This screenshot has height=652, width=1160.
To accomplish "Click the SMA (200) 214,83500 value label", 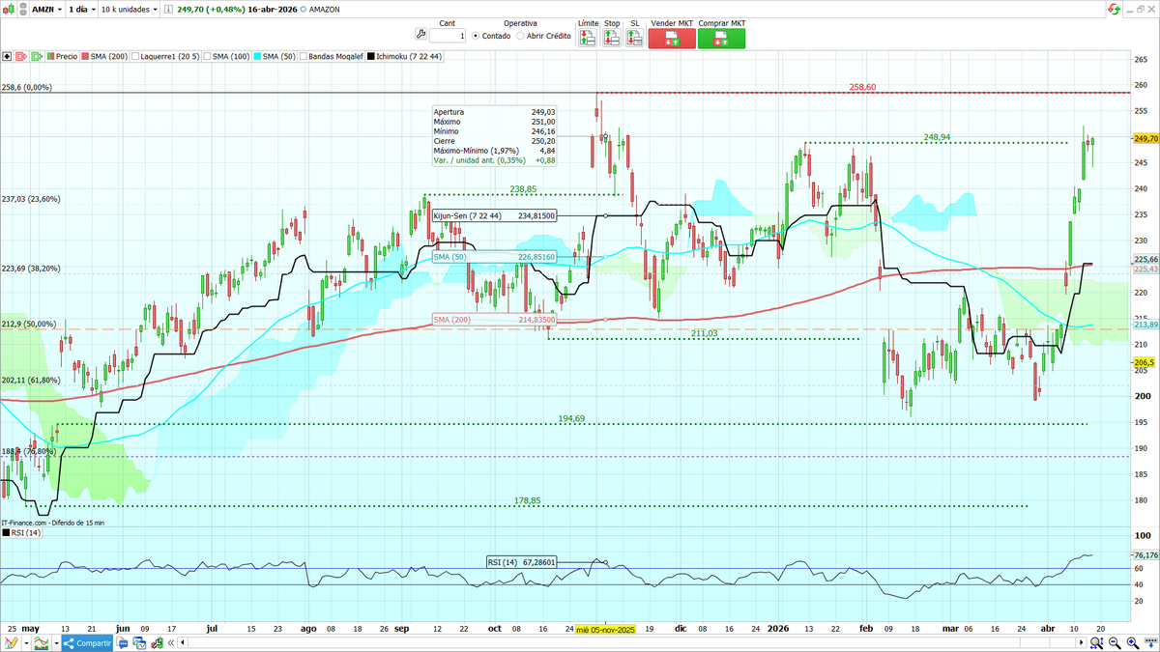I will click(x=494, y=319).
